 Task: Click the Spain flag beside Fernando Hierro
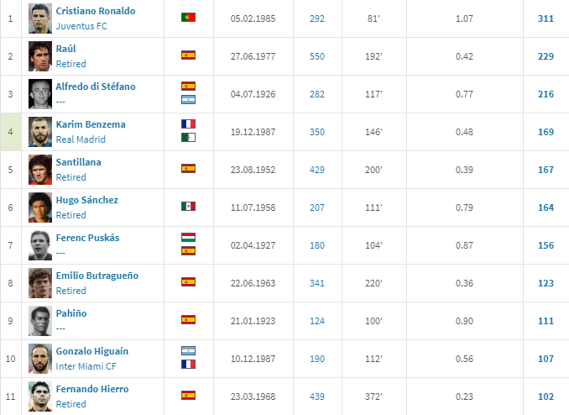click(x=188, y=395)
